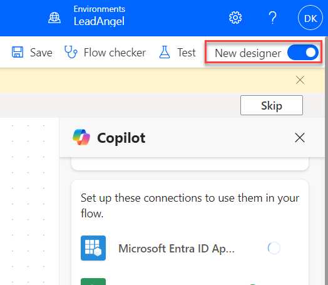
Task: Close the Copilot panel
Action: click(300, 138)
